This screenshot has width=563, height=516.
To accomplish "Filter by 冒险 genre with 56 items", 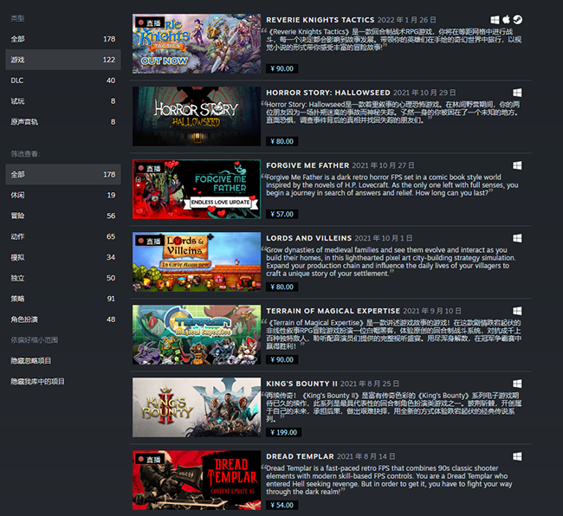I will click(x=63, y=216).
